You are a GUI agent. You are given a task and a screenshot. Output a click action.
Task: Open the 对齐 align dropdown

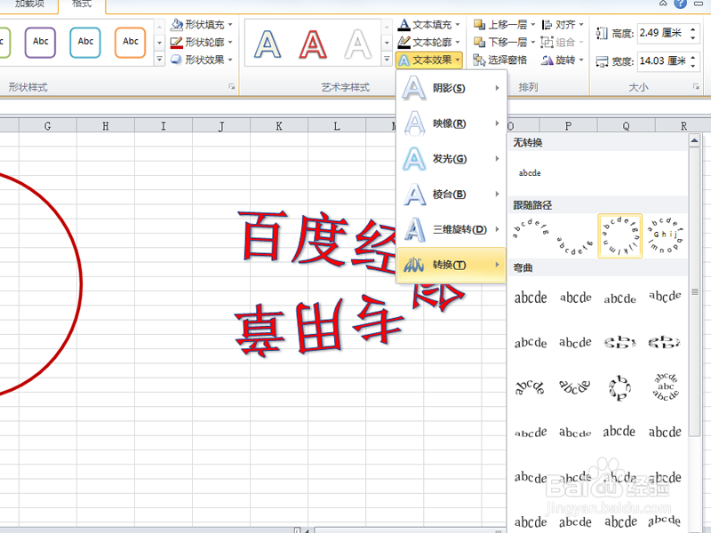[x=563, y=25]
